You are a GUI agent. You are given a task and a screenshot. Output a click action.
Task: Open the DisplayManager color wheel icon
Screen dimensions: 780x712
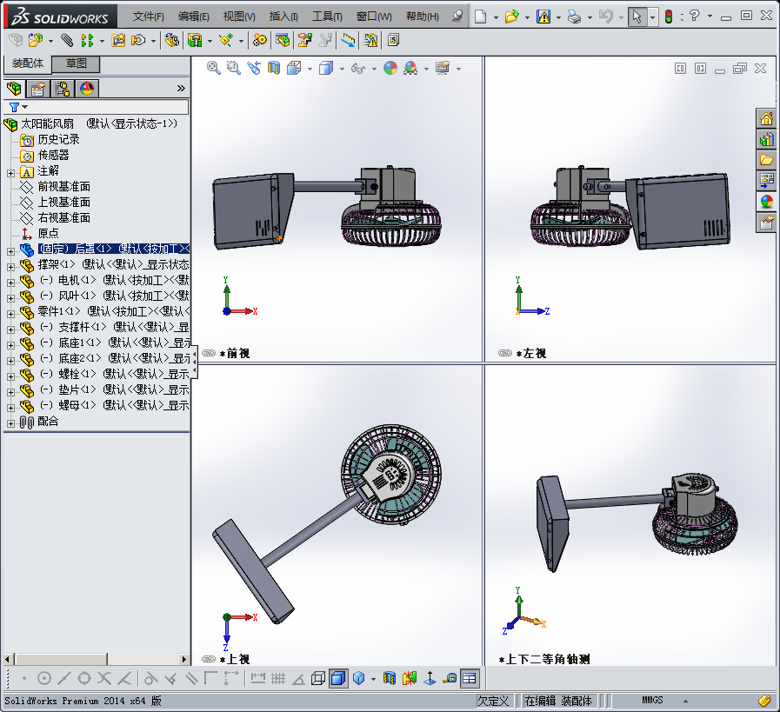[87, 89]
